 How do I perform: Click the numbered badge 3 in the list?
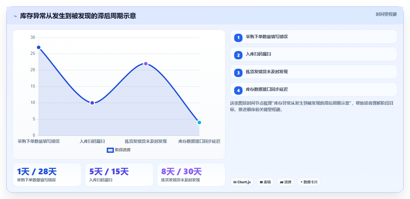coord(238,73)
